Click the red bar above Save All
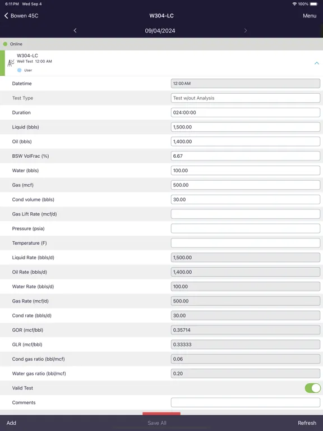This screenshot has height=431, width=323. tap(161, 414)
